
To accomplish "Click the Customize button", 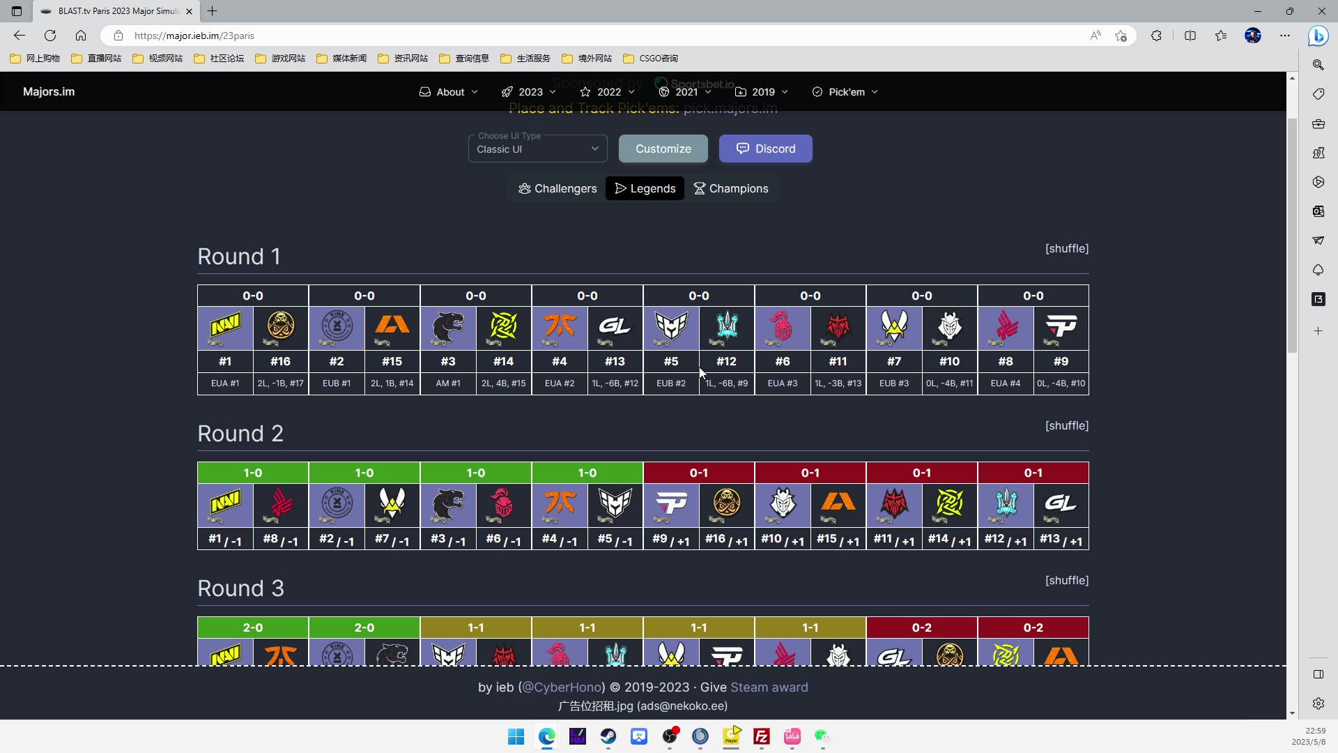I will click(663, 149).
